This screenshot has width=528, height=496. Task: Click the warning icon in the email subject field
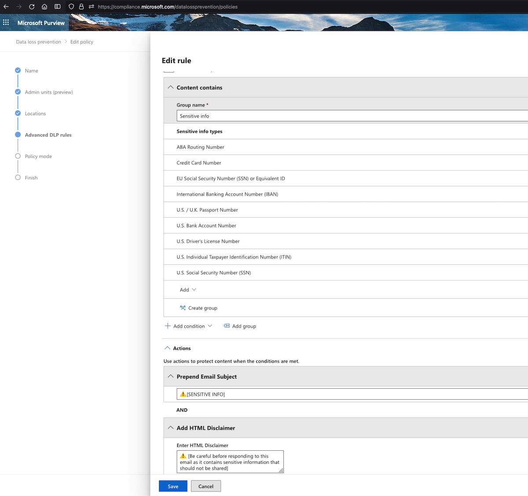tap(183, 394)
